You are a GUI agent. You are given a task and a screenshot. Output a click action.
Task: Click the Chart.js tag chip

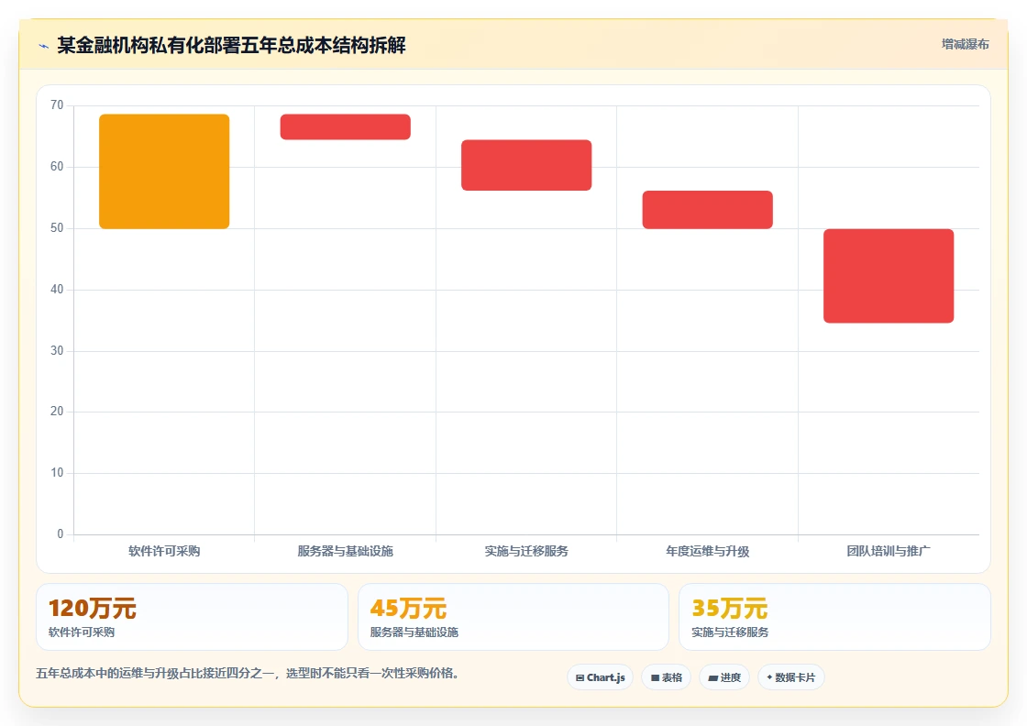click(600, 677)
